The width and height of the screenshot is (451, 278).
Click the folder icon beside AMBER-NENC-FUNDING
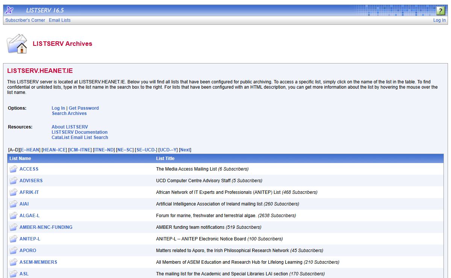pyautogui.click(x=14, y=227)
